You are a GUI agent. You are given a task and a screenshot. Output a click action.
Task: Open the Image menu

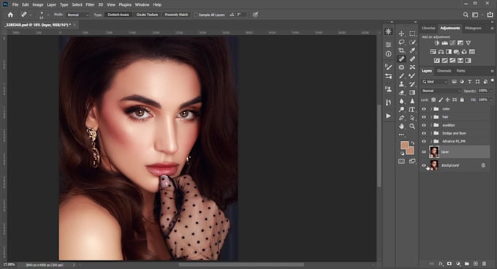[38, 5]
